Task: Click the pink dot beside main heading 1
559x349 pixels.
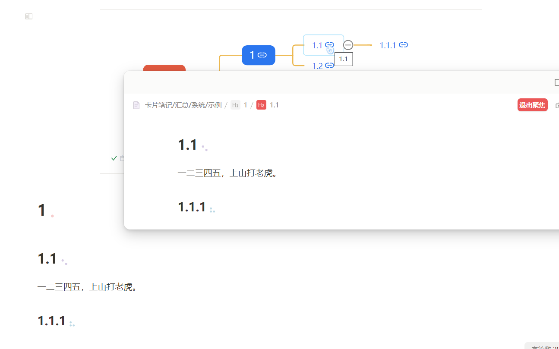Action: pyautogui.click(x=52, y=216)
